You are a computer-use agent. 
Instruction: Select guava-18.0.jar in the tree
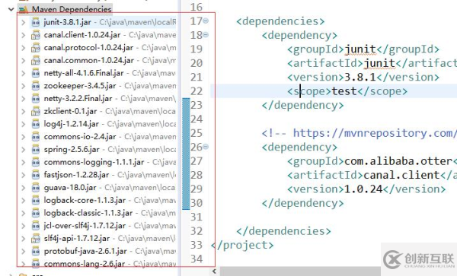click(x=70, y=188)
